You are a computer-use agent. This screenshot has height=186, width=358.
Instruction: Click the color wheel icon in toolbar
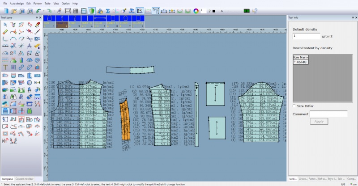[196, 10]
